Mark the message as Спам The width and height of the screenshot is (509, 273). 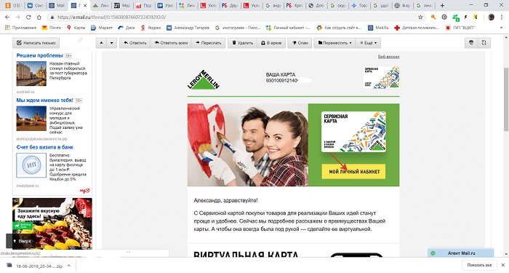coord(300,42)
